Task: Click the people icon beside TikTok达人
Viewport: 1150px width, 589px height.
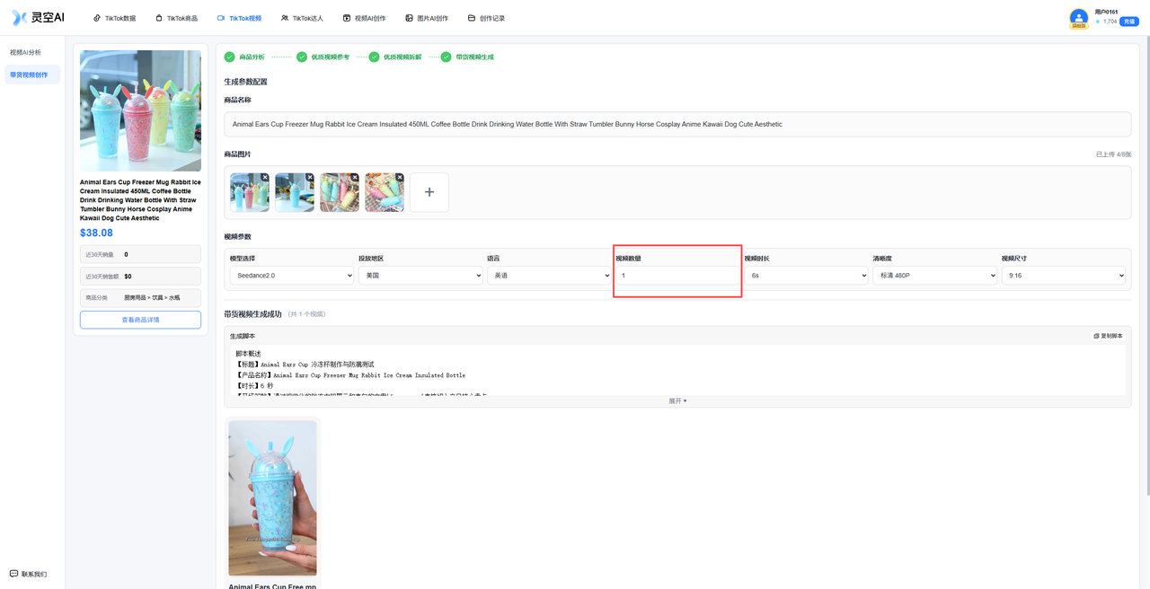Action: pos(285,18)
